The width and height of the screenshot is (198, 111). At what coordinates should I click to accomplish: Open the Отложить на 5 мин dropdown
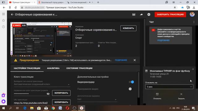169,87
